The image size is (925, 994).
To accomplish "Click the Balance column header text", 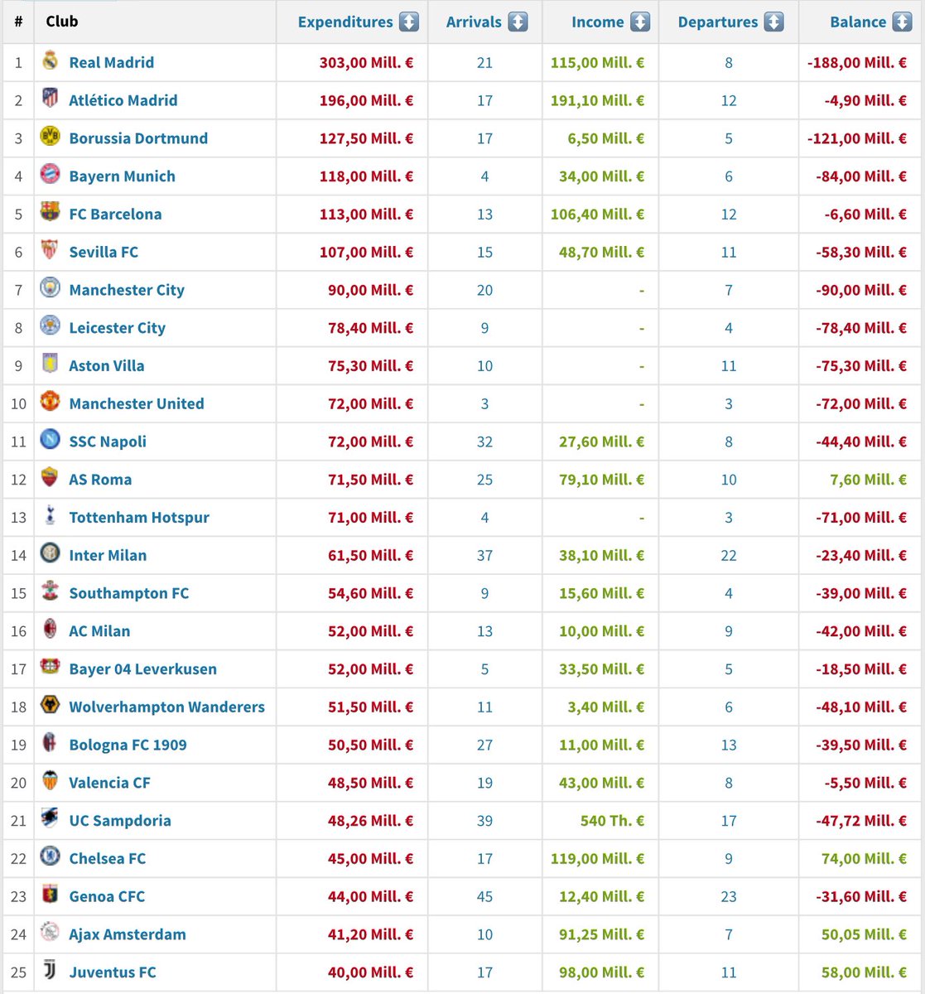I will 858,22.
